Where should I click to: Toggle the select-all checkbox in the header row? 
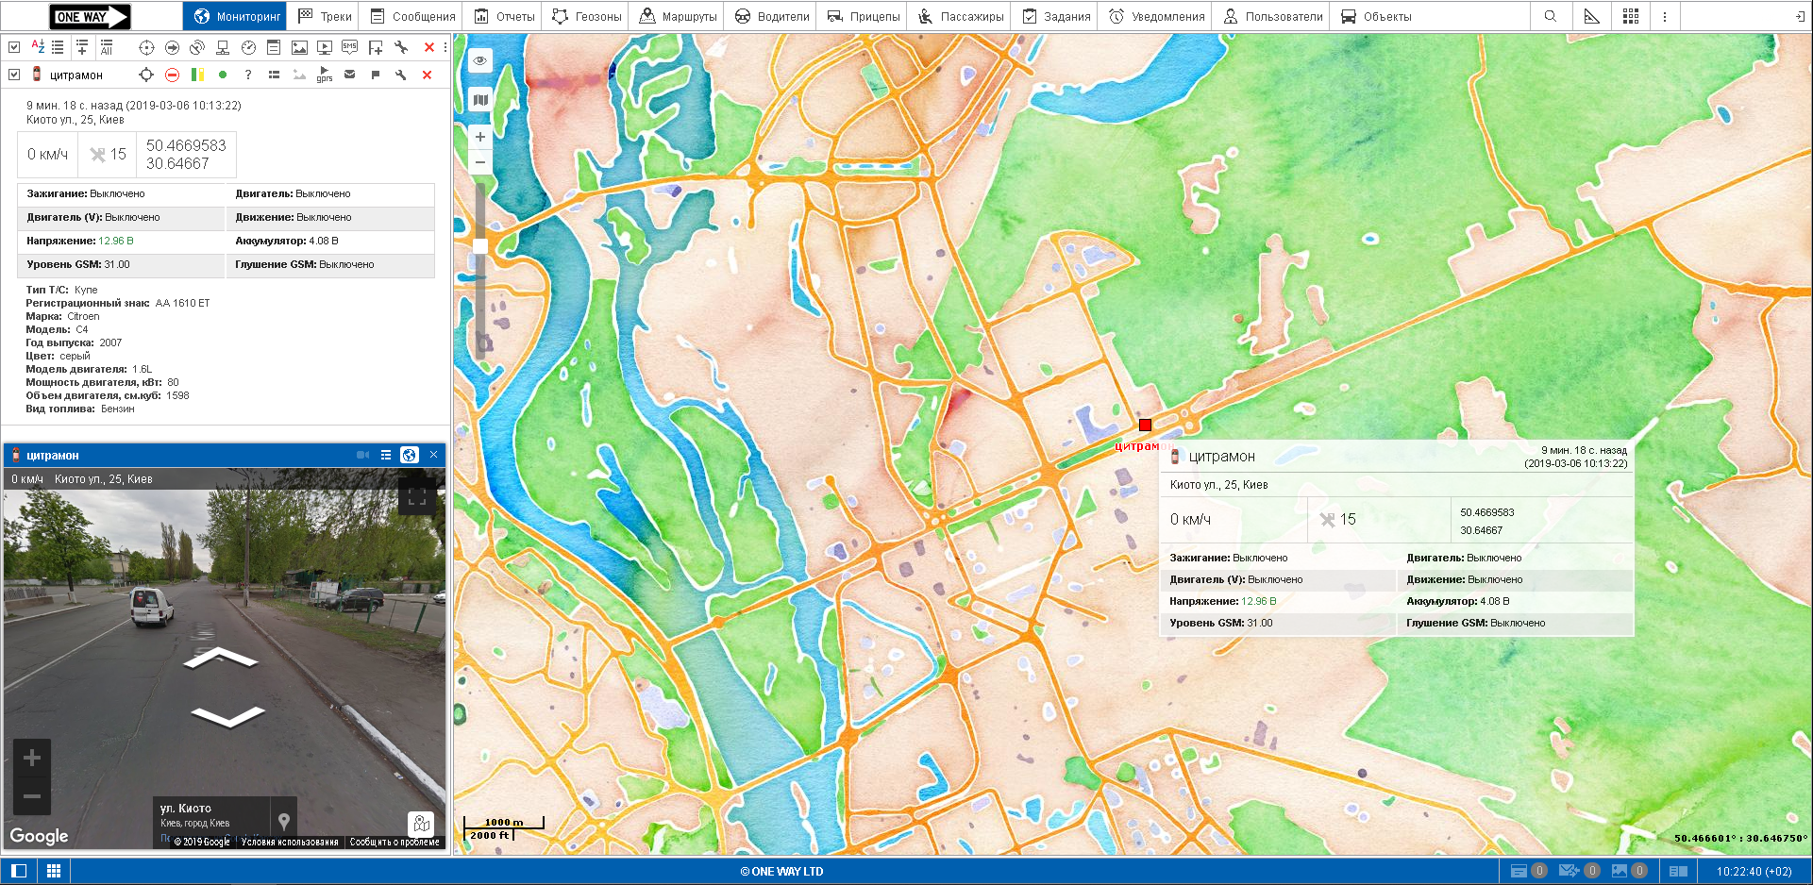point(14,47)
